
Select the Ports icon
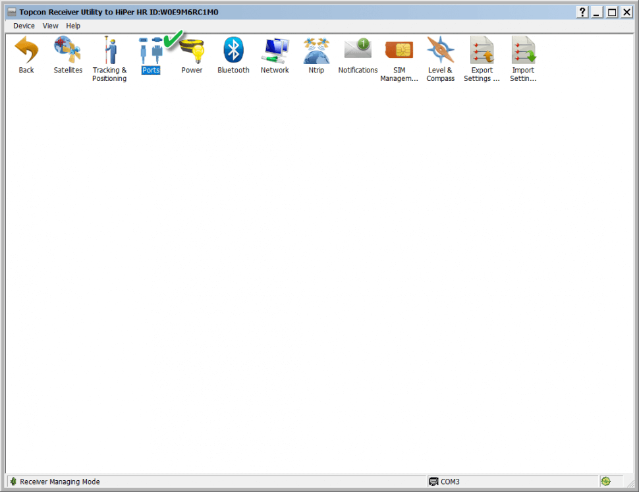(151, 50)
